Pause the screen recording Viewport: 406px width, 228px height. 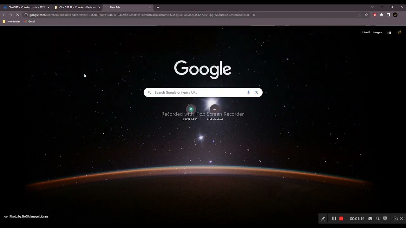(x=334, y=218)
